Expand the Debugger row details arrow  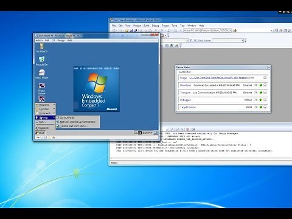[x=265, y=100]
